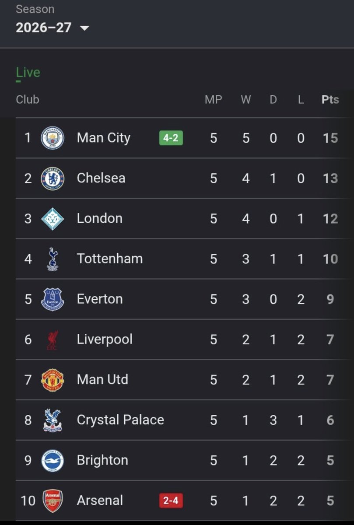Open the Tottenham team name link
This screenshot has height=525, width=354.
[110, 259]
